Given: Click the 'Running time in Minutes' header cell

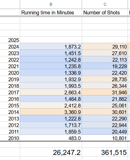Looking at the screenshot, I should (x=51, y=13).
